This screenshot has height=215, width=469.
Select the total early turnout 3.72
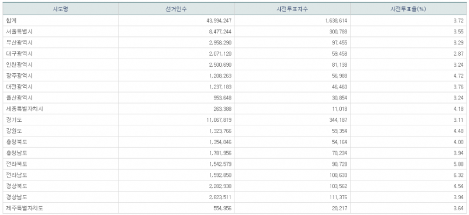coord(459,21)
